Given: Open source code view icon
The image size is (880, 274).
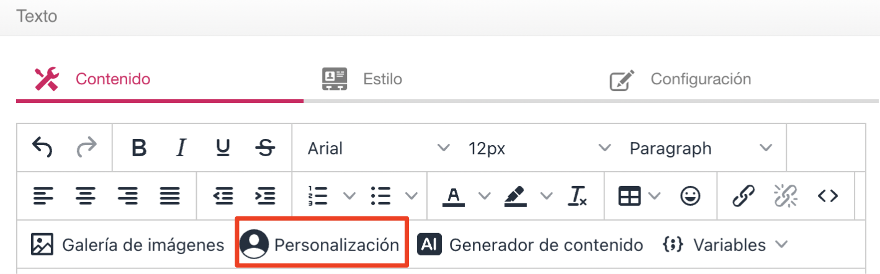Looking at the screenshot, I should coord(828,197).
